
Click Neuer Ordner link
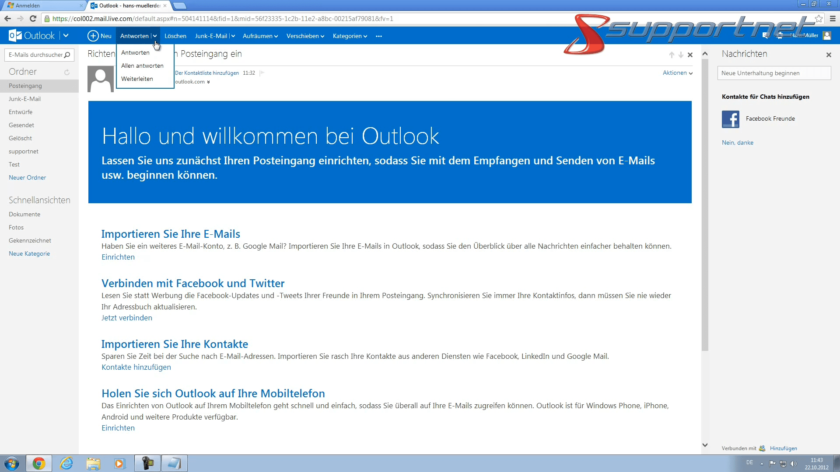[27, 177]
